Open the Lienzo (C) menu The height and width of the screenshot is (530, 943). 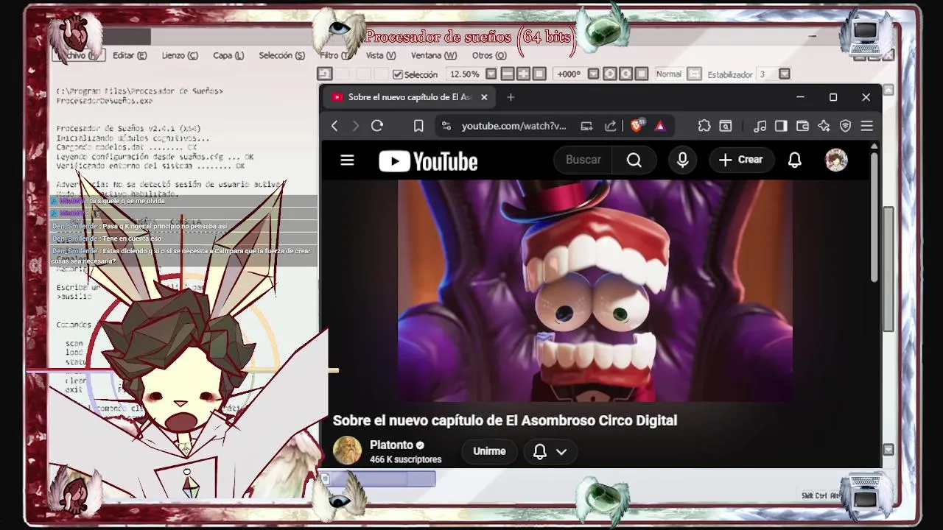coord(180,55)
